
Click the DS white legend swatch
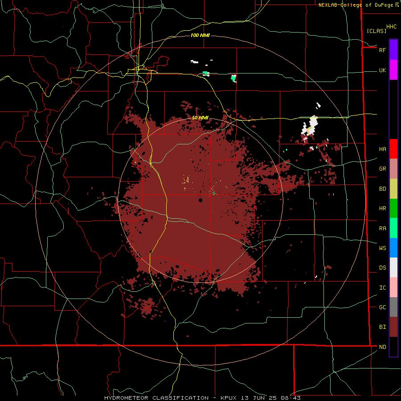(x=393, y=267)
